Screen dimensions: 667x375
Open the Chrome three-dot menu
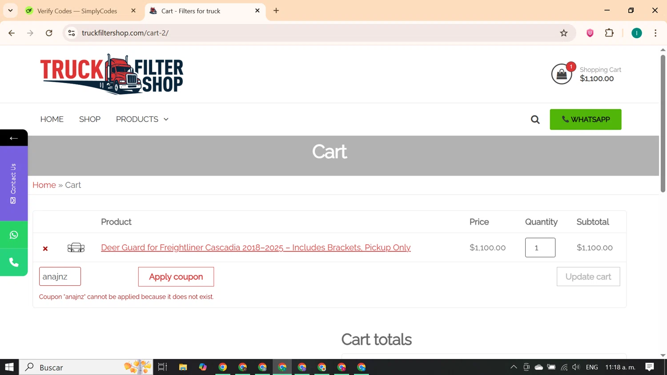(x=655, y=33)
